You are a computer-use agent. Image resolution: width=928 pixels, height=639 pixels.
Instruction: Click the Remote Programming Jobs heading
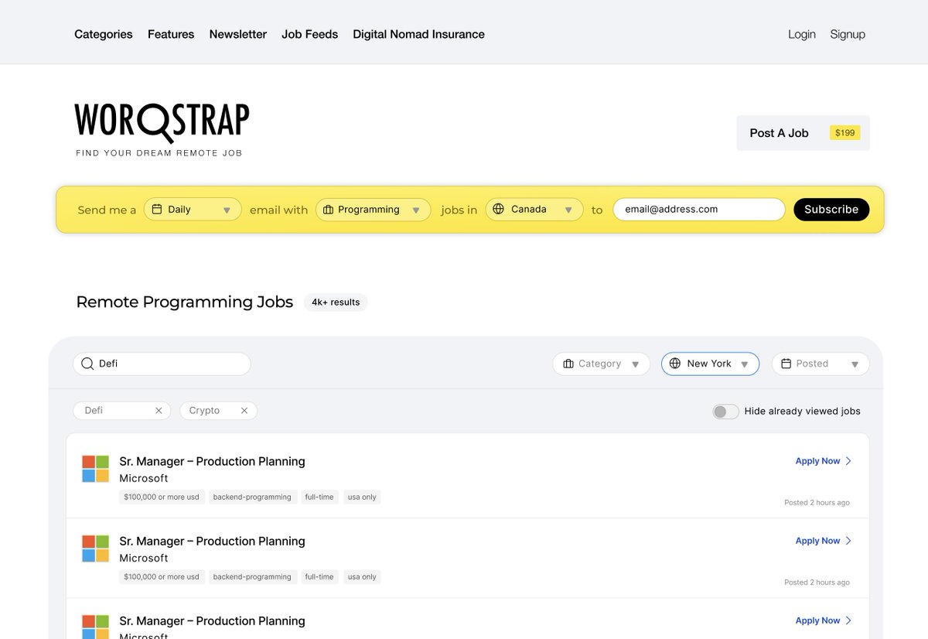point(185,302)
